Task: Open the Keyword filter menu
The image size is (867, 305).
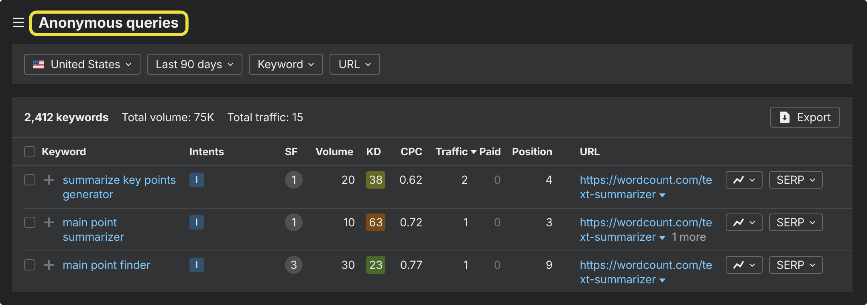Action: click(x=286, y=64)
